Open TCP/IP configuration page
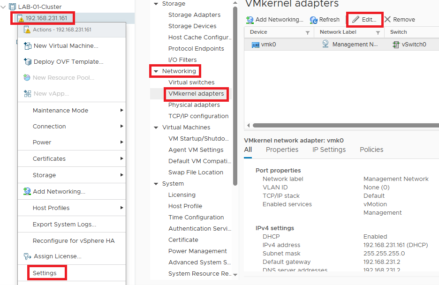439x285 pixels. click(x=198, y=116)
